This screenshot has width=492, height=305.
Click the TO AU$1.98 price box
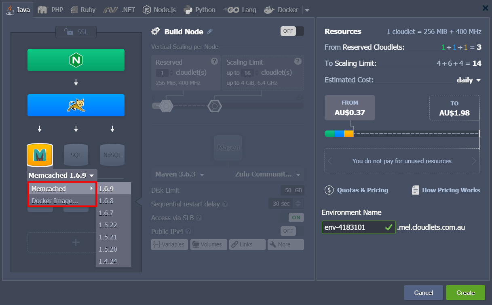454,108
